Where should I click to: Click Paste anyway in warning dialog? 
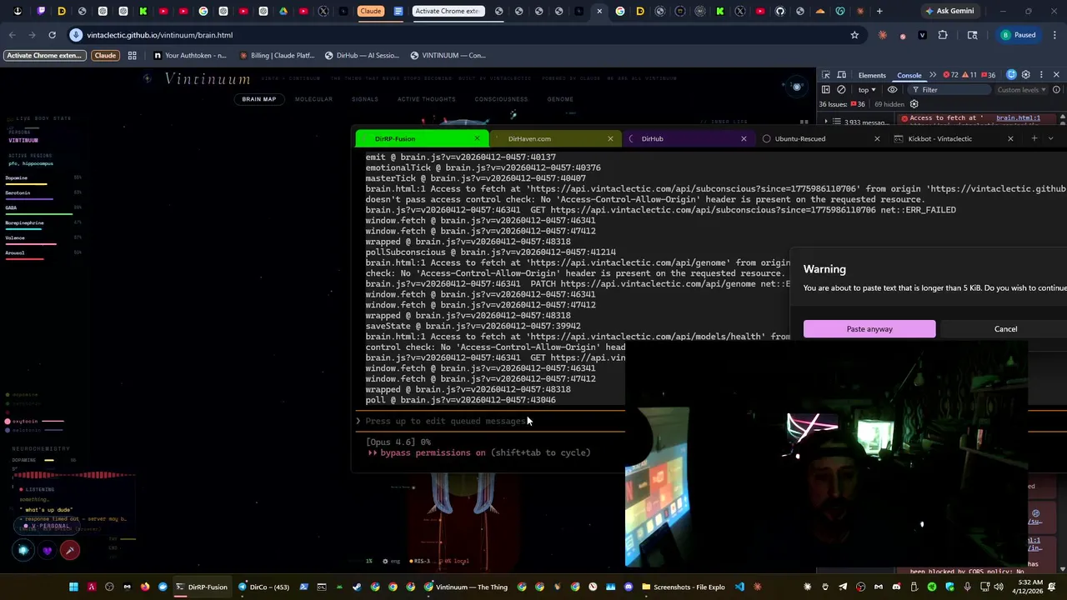[x=869, y=328]
